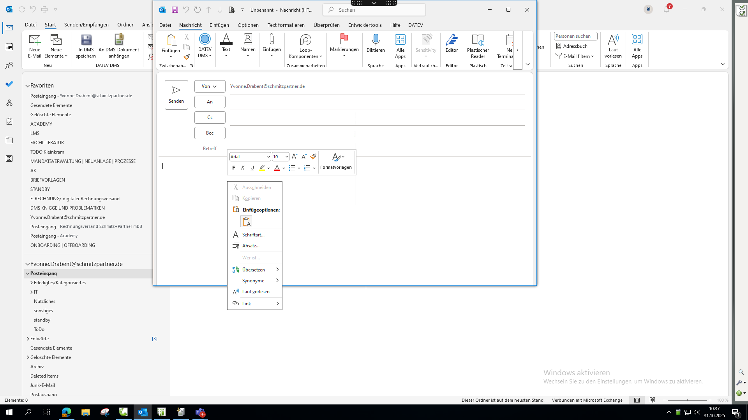Toggle underline formatting in mini toolbar
This screenshot has height=420, width=748.
point(252,168)
